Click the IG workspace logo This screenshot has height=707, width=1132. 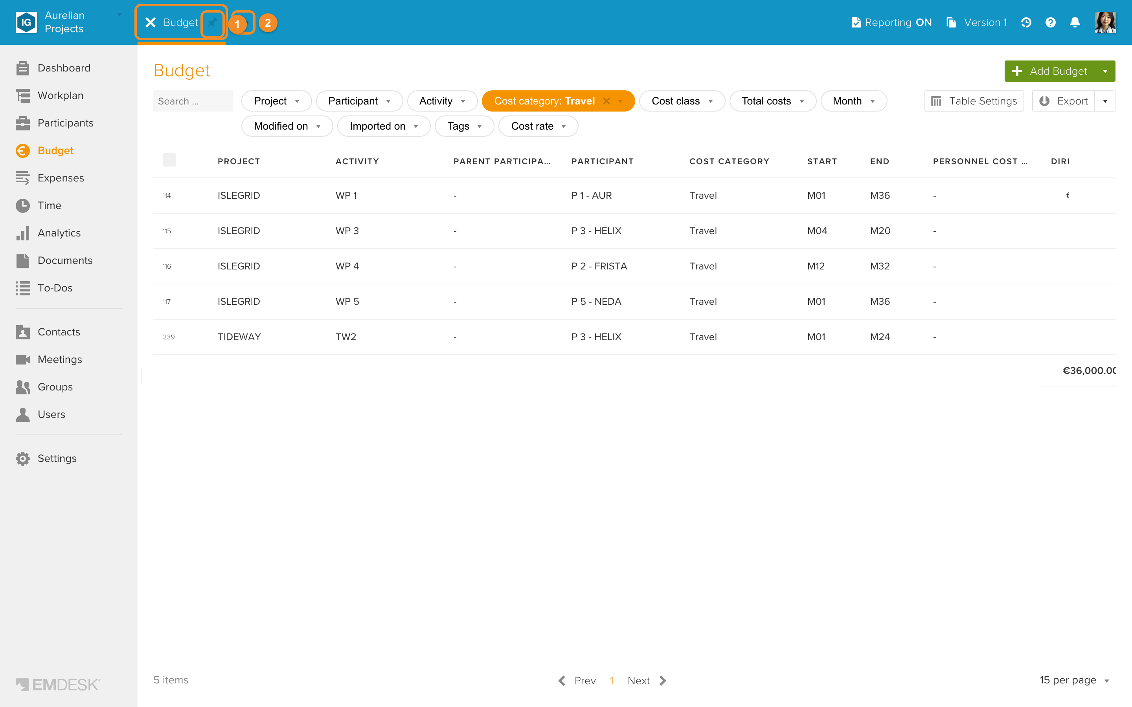(x=26, y=22)
